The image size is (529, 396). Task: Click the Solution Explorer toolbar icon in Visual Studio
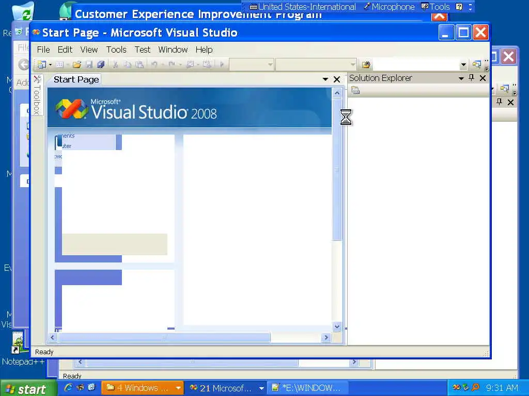(477, 64)
